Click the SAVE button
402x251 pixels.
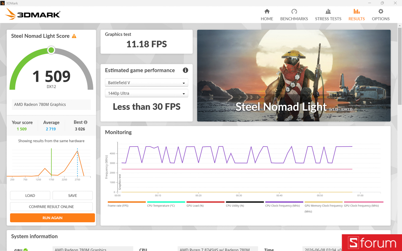coord(72,195)
